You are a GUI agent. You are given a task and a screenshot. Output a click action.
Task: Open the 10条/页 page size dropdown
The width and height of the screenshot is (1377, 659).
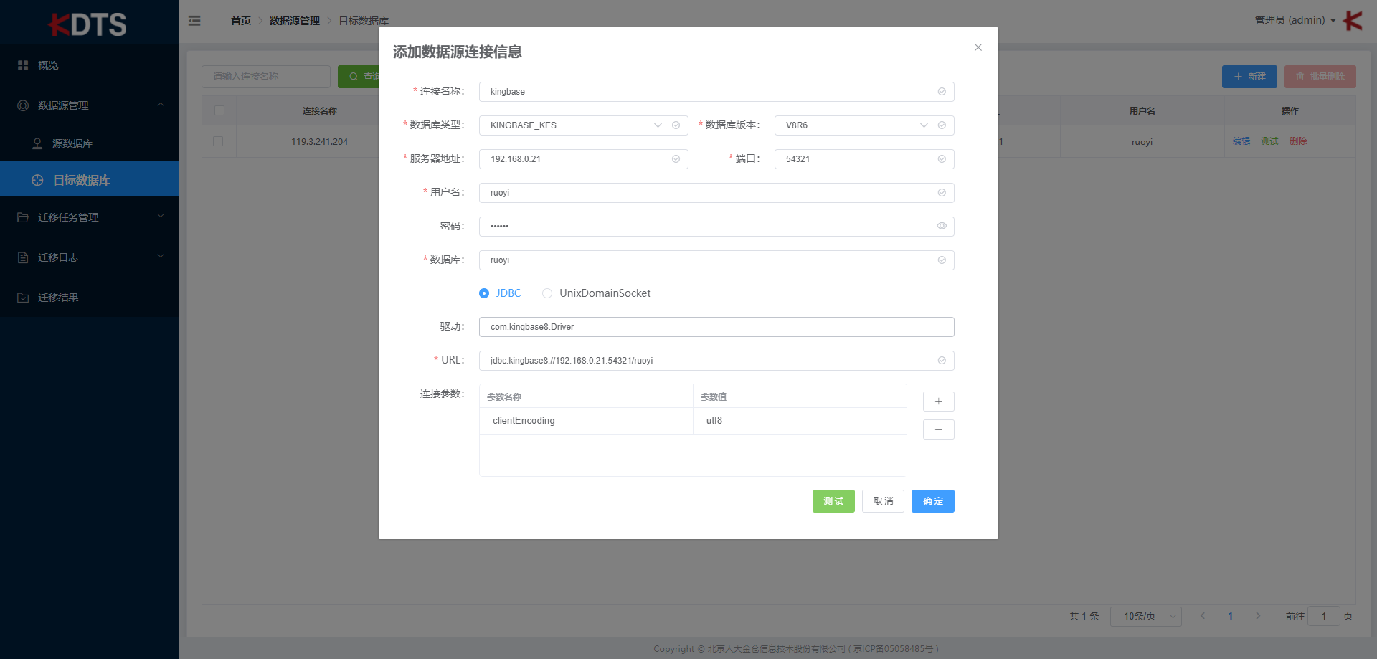1145,616
